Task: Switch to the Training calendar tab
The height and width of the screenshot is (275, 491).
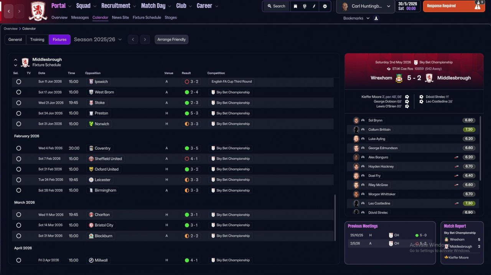Action: pyautogui.click(x=37, y=40)
